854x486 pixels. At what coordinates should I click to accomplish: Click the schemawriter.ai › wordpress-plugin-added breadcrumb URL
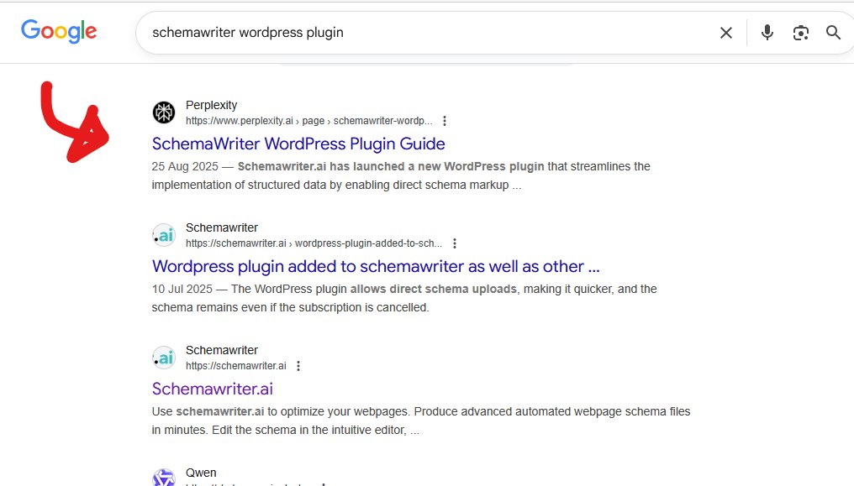314,243
